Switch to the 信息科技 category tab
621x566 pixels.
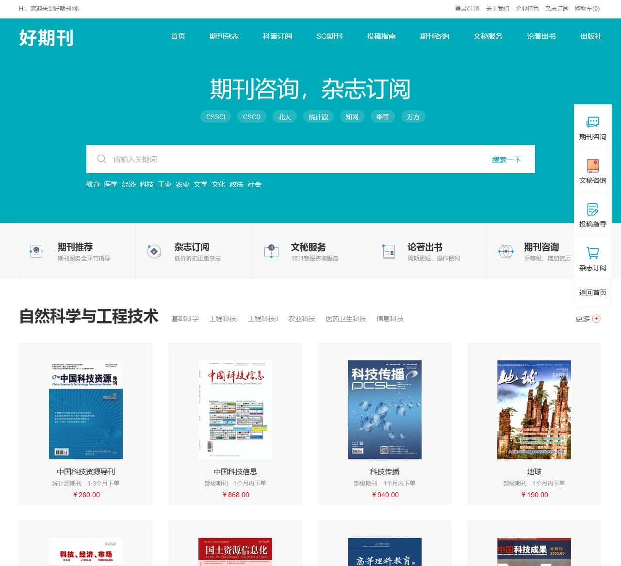(x=391, y=319)
